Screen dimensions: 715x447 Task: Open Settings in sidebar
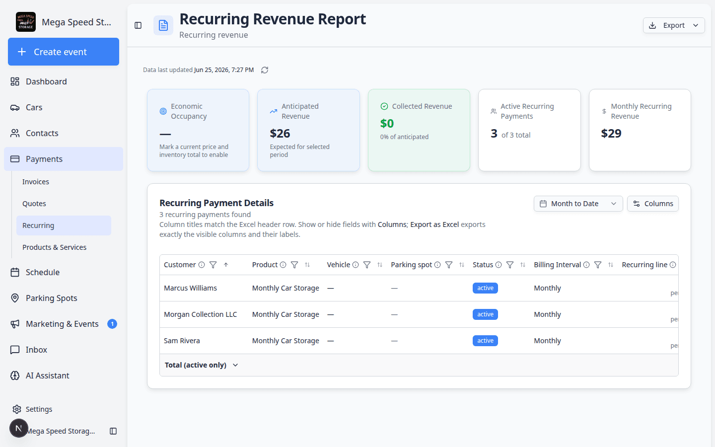click(x=64, y=409)
